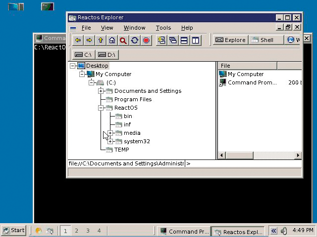
Task: Open the Search magnifier tool
Action: click(123, 40)
